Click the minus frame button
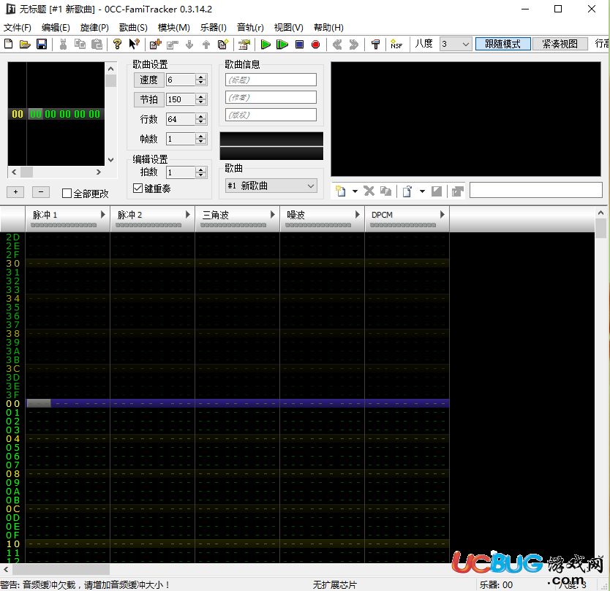The width and height of the screenshot is (610, 591). tap(41, 191)
